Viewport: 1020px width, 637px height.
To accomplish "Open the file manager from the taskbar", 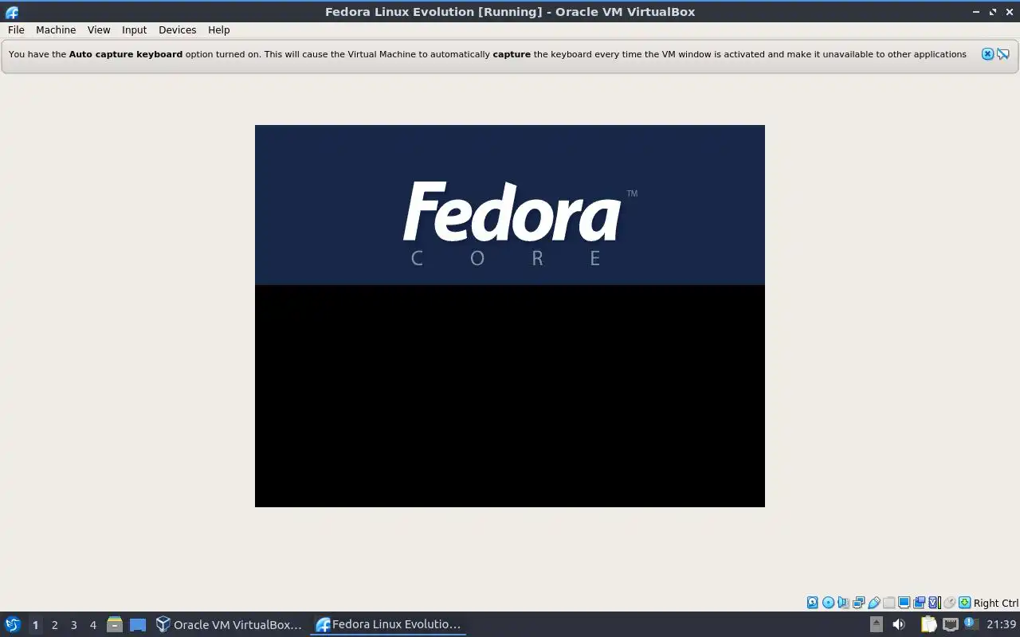I will coord(114,624).
